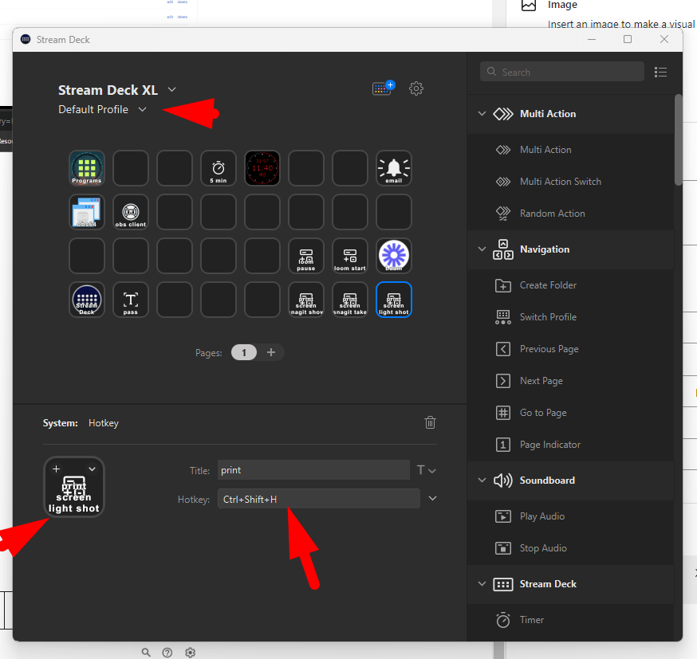Open the Default Profile dropdown
The width and height of the screenshot is (697, 659).
[142, 109]
